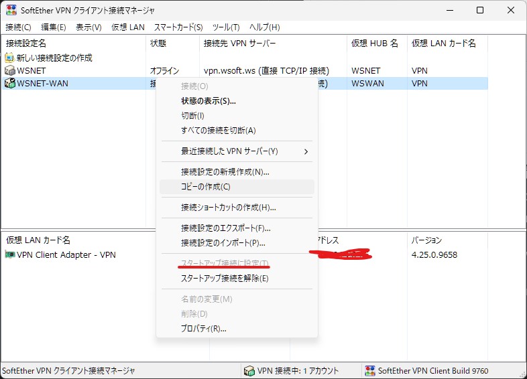527x379 pixels.
Task: Choose コピーの作成(C) in context menu
Action: 237,187
